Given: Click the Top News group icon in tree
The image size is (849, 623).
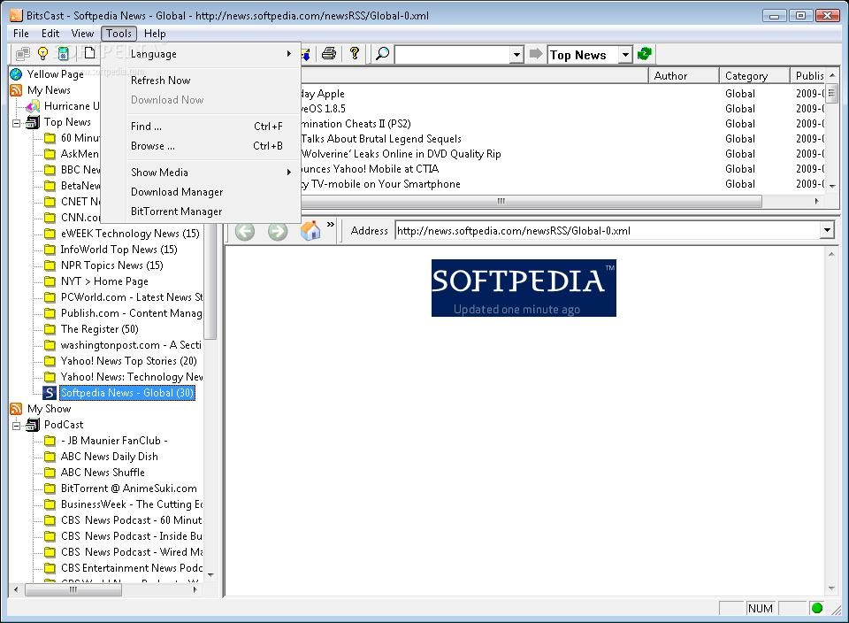Looking at the screenshot, I should tap(33, 122).
